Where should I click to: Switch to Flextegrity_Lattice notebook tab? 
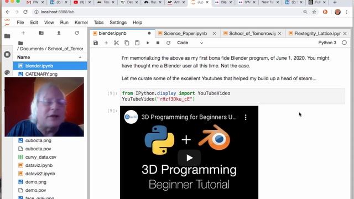tap(317, 34)
